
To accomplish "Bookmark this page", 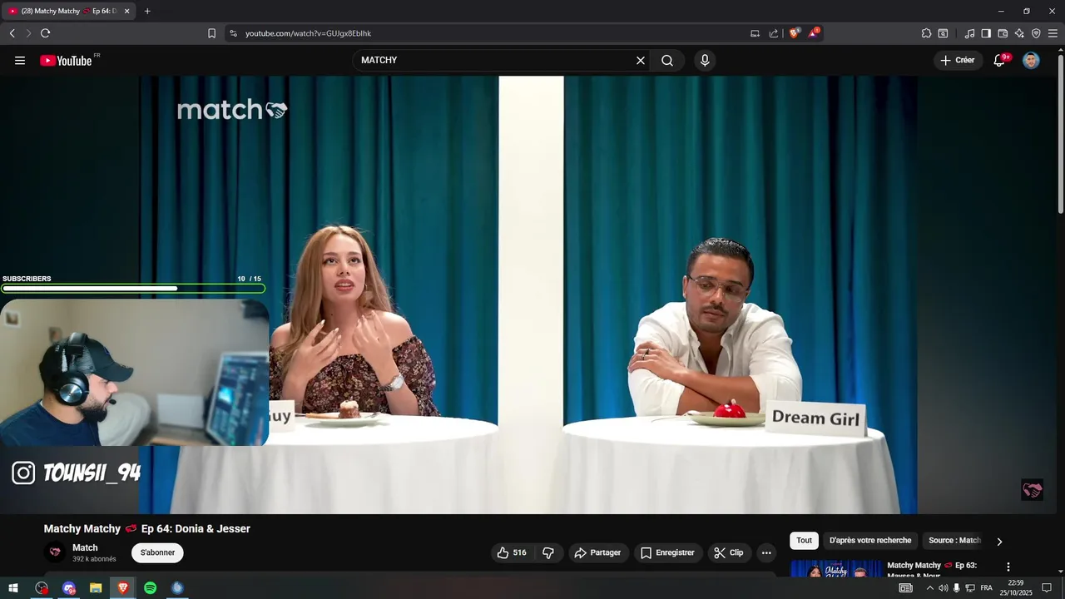I will click(x=211, y=33).
